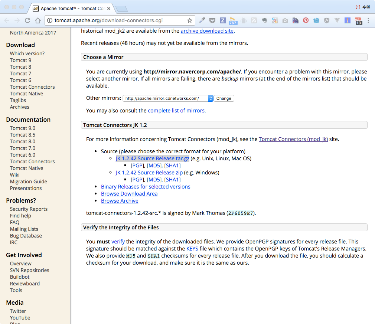Viewport: 375px width, 324px height.
Task: Open the Lighthouse extension icon
Action: (348, 20)
